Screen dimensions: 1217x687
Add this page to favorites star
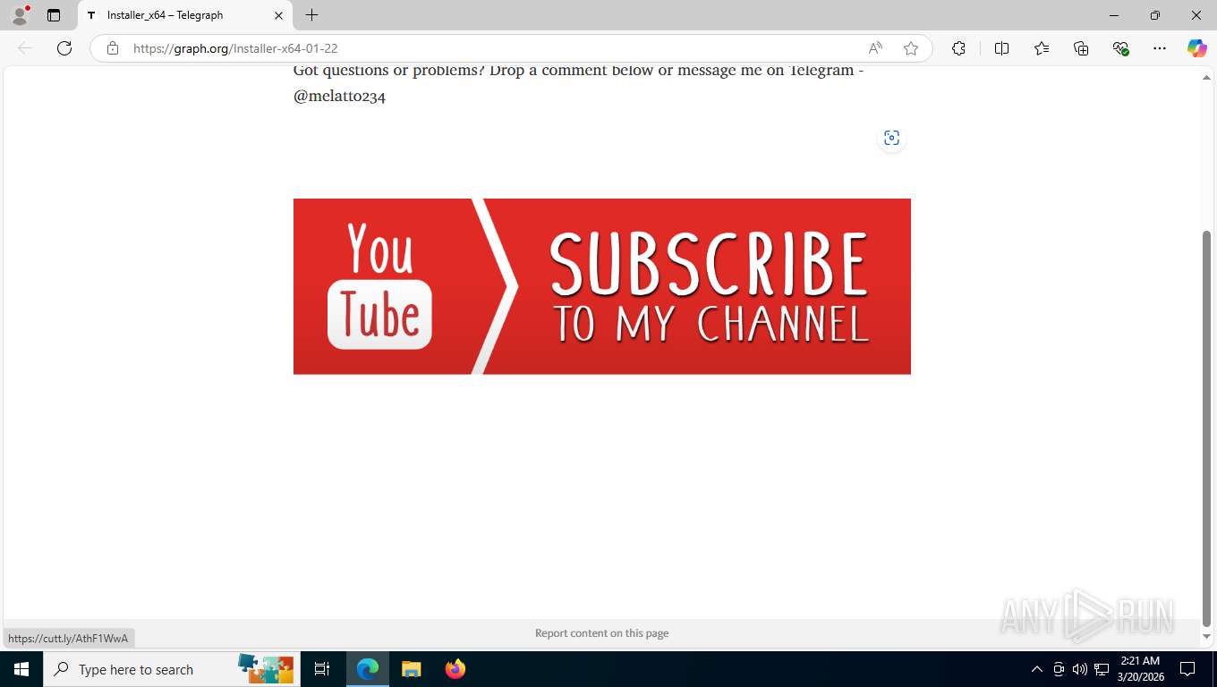[911, 48]
